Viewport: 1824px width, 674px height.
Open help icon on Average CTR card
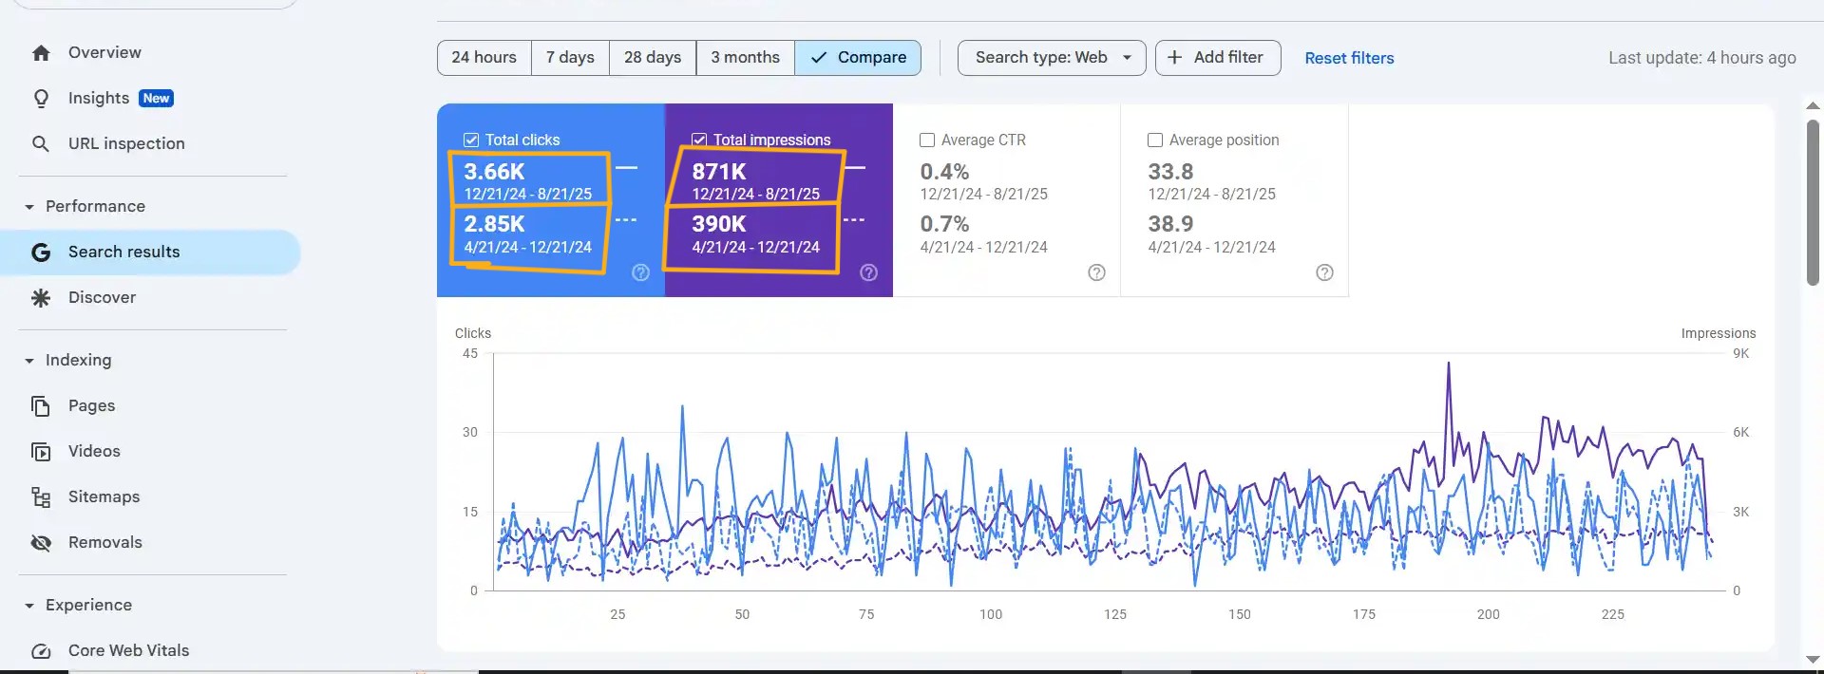tap(1096, 273)
